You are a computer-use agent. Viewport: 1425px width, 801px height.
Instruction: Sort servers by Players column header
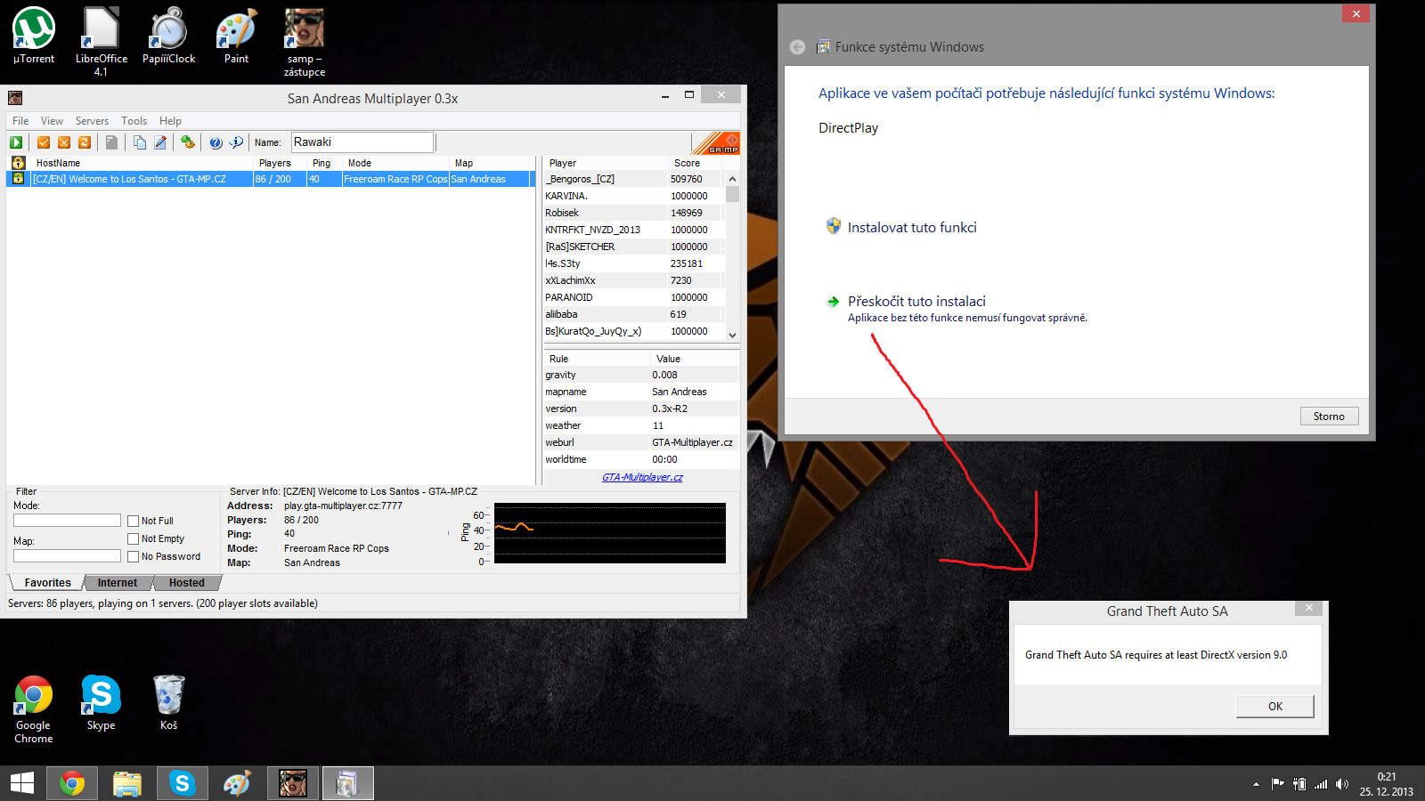(280, 163)
